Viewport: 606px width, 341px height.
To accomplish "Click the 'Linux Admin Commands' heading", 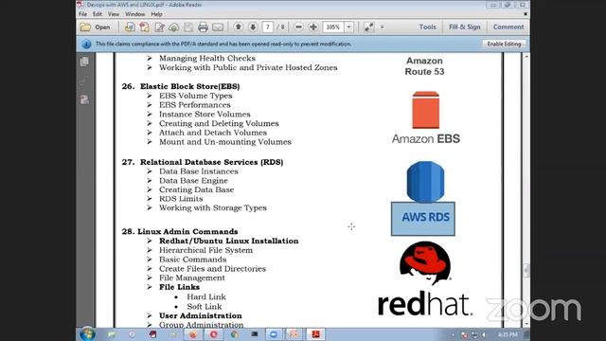I will 187,231.
